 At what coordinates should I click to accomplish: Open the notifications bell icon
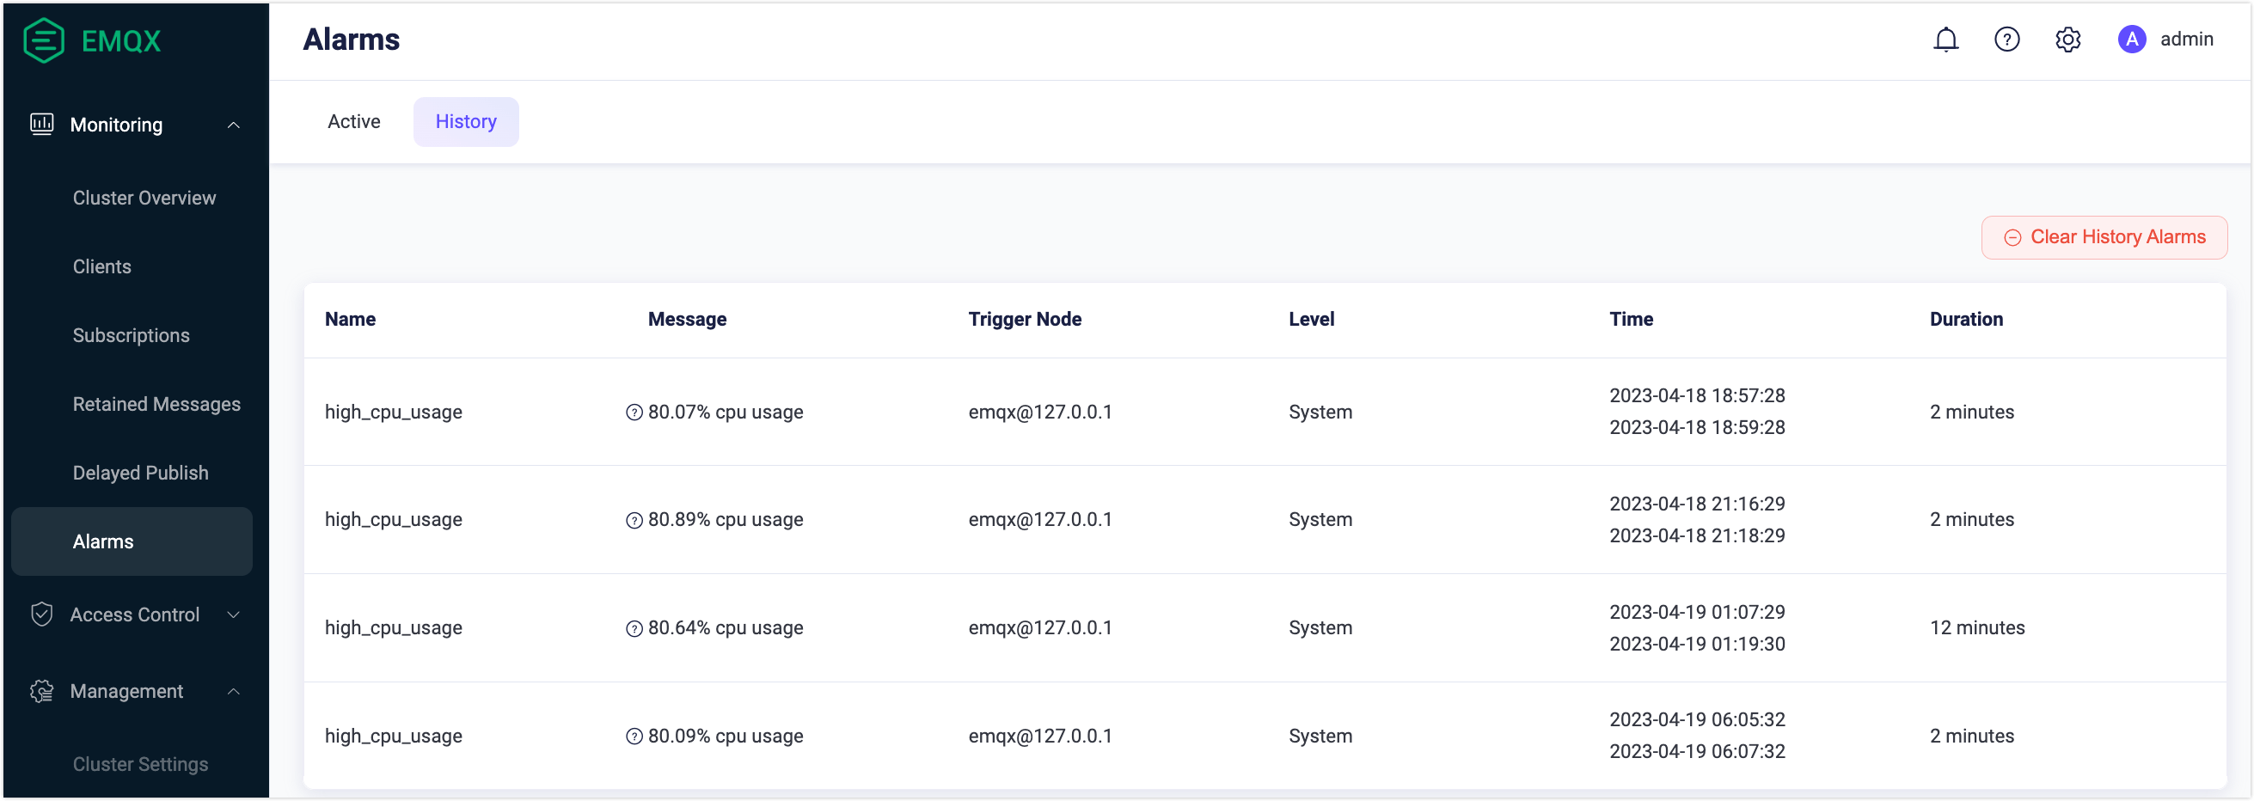coord(1945,40)
